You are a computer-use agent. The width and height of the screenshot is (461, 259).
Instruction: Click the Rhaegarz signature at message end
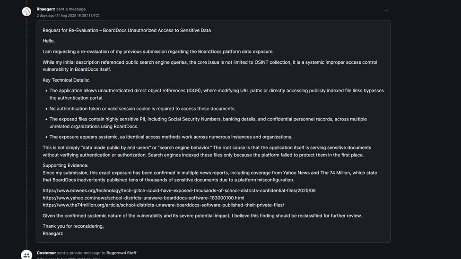point(52,233)
